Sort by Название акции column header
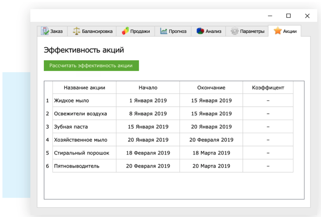 [84, 87]
